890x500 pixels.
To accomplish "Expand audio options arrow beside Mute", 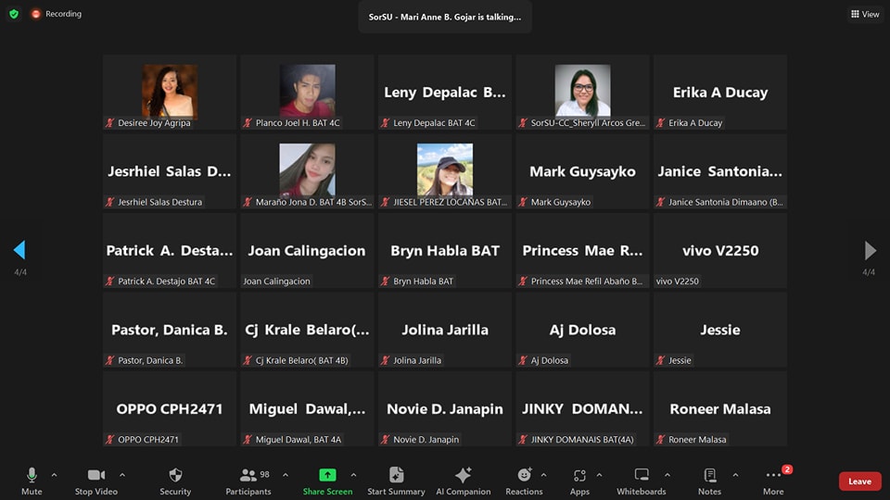I will point(54,475).
